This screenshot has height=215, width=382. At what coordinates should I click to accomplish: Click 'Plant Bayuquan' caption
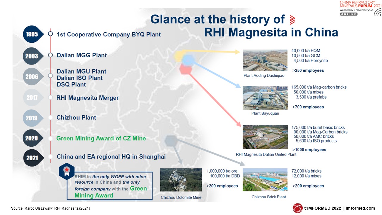tap(265, 113)
